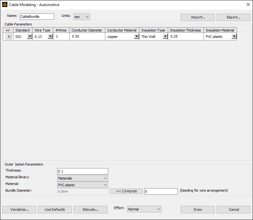The image size is (253, 220).
Task: Open the Insulation Material dropdown in the cable row
Action: [234, 36]
